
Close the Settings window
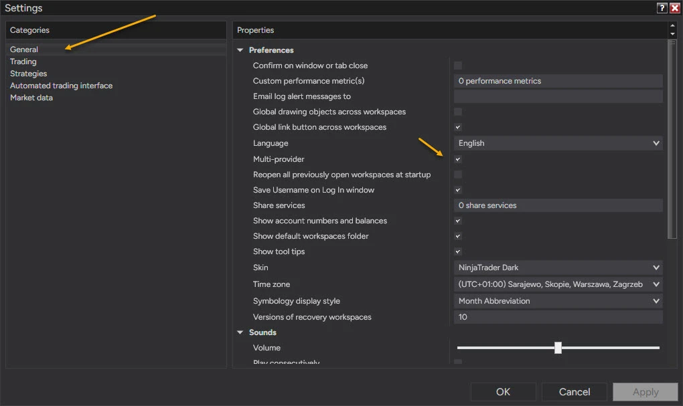point(675,8)
